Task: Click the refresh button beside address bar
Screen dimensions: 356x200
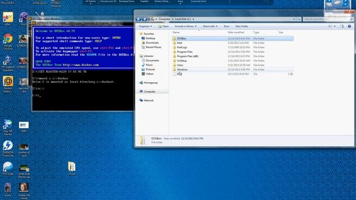Action: click(299, 19)
